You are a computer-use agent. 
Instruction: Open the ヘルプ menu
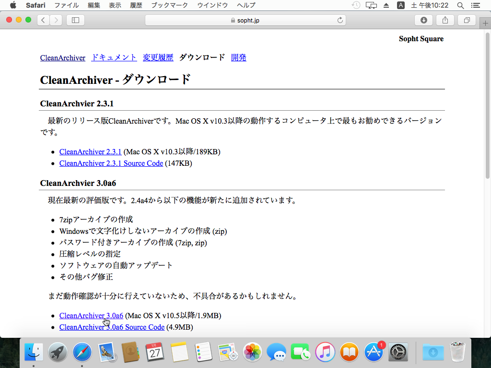coord(246,5)
